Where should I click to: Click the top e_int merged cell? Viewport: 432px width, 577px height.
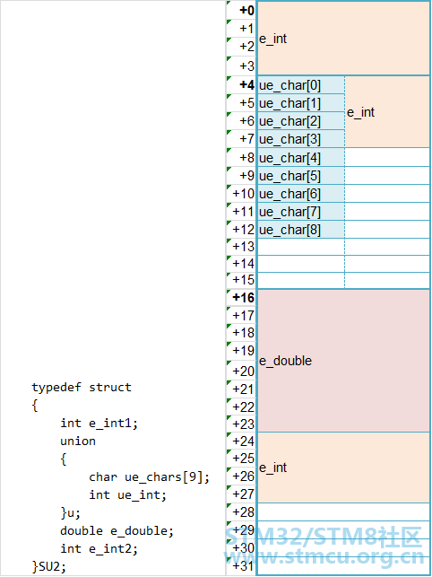pos(343,39)
